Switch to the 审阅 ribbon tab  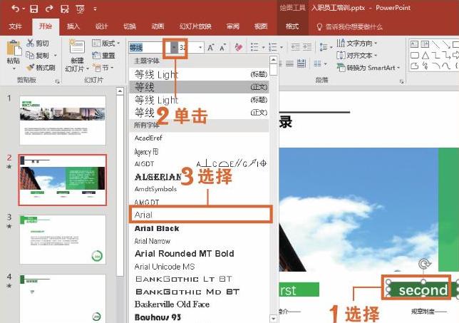[233, 26]
